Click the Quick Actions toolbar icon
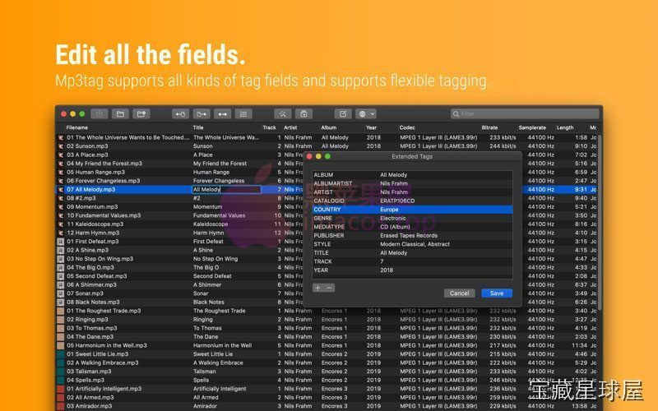The image size is (658, 411). tap(304, 113)
